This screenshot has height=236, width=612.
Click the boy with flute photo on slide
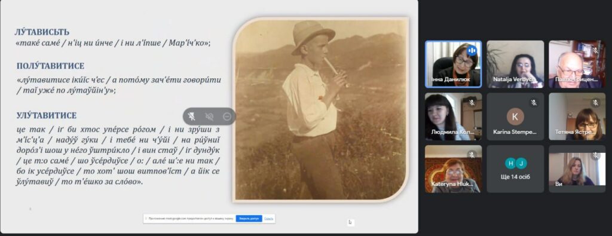321,109
